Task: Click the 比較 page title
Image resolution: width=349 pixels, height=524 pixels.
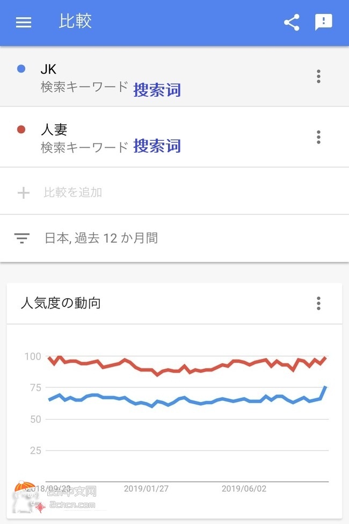Action: tap(75, 21)
